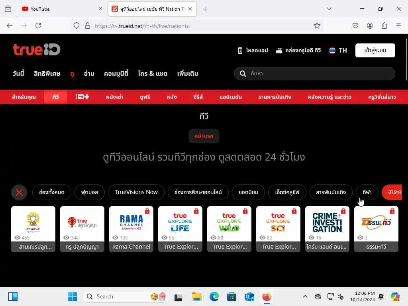
Task: Open the True Explore Life channel card
Action: coord(180,229)
